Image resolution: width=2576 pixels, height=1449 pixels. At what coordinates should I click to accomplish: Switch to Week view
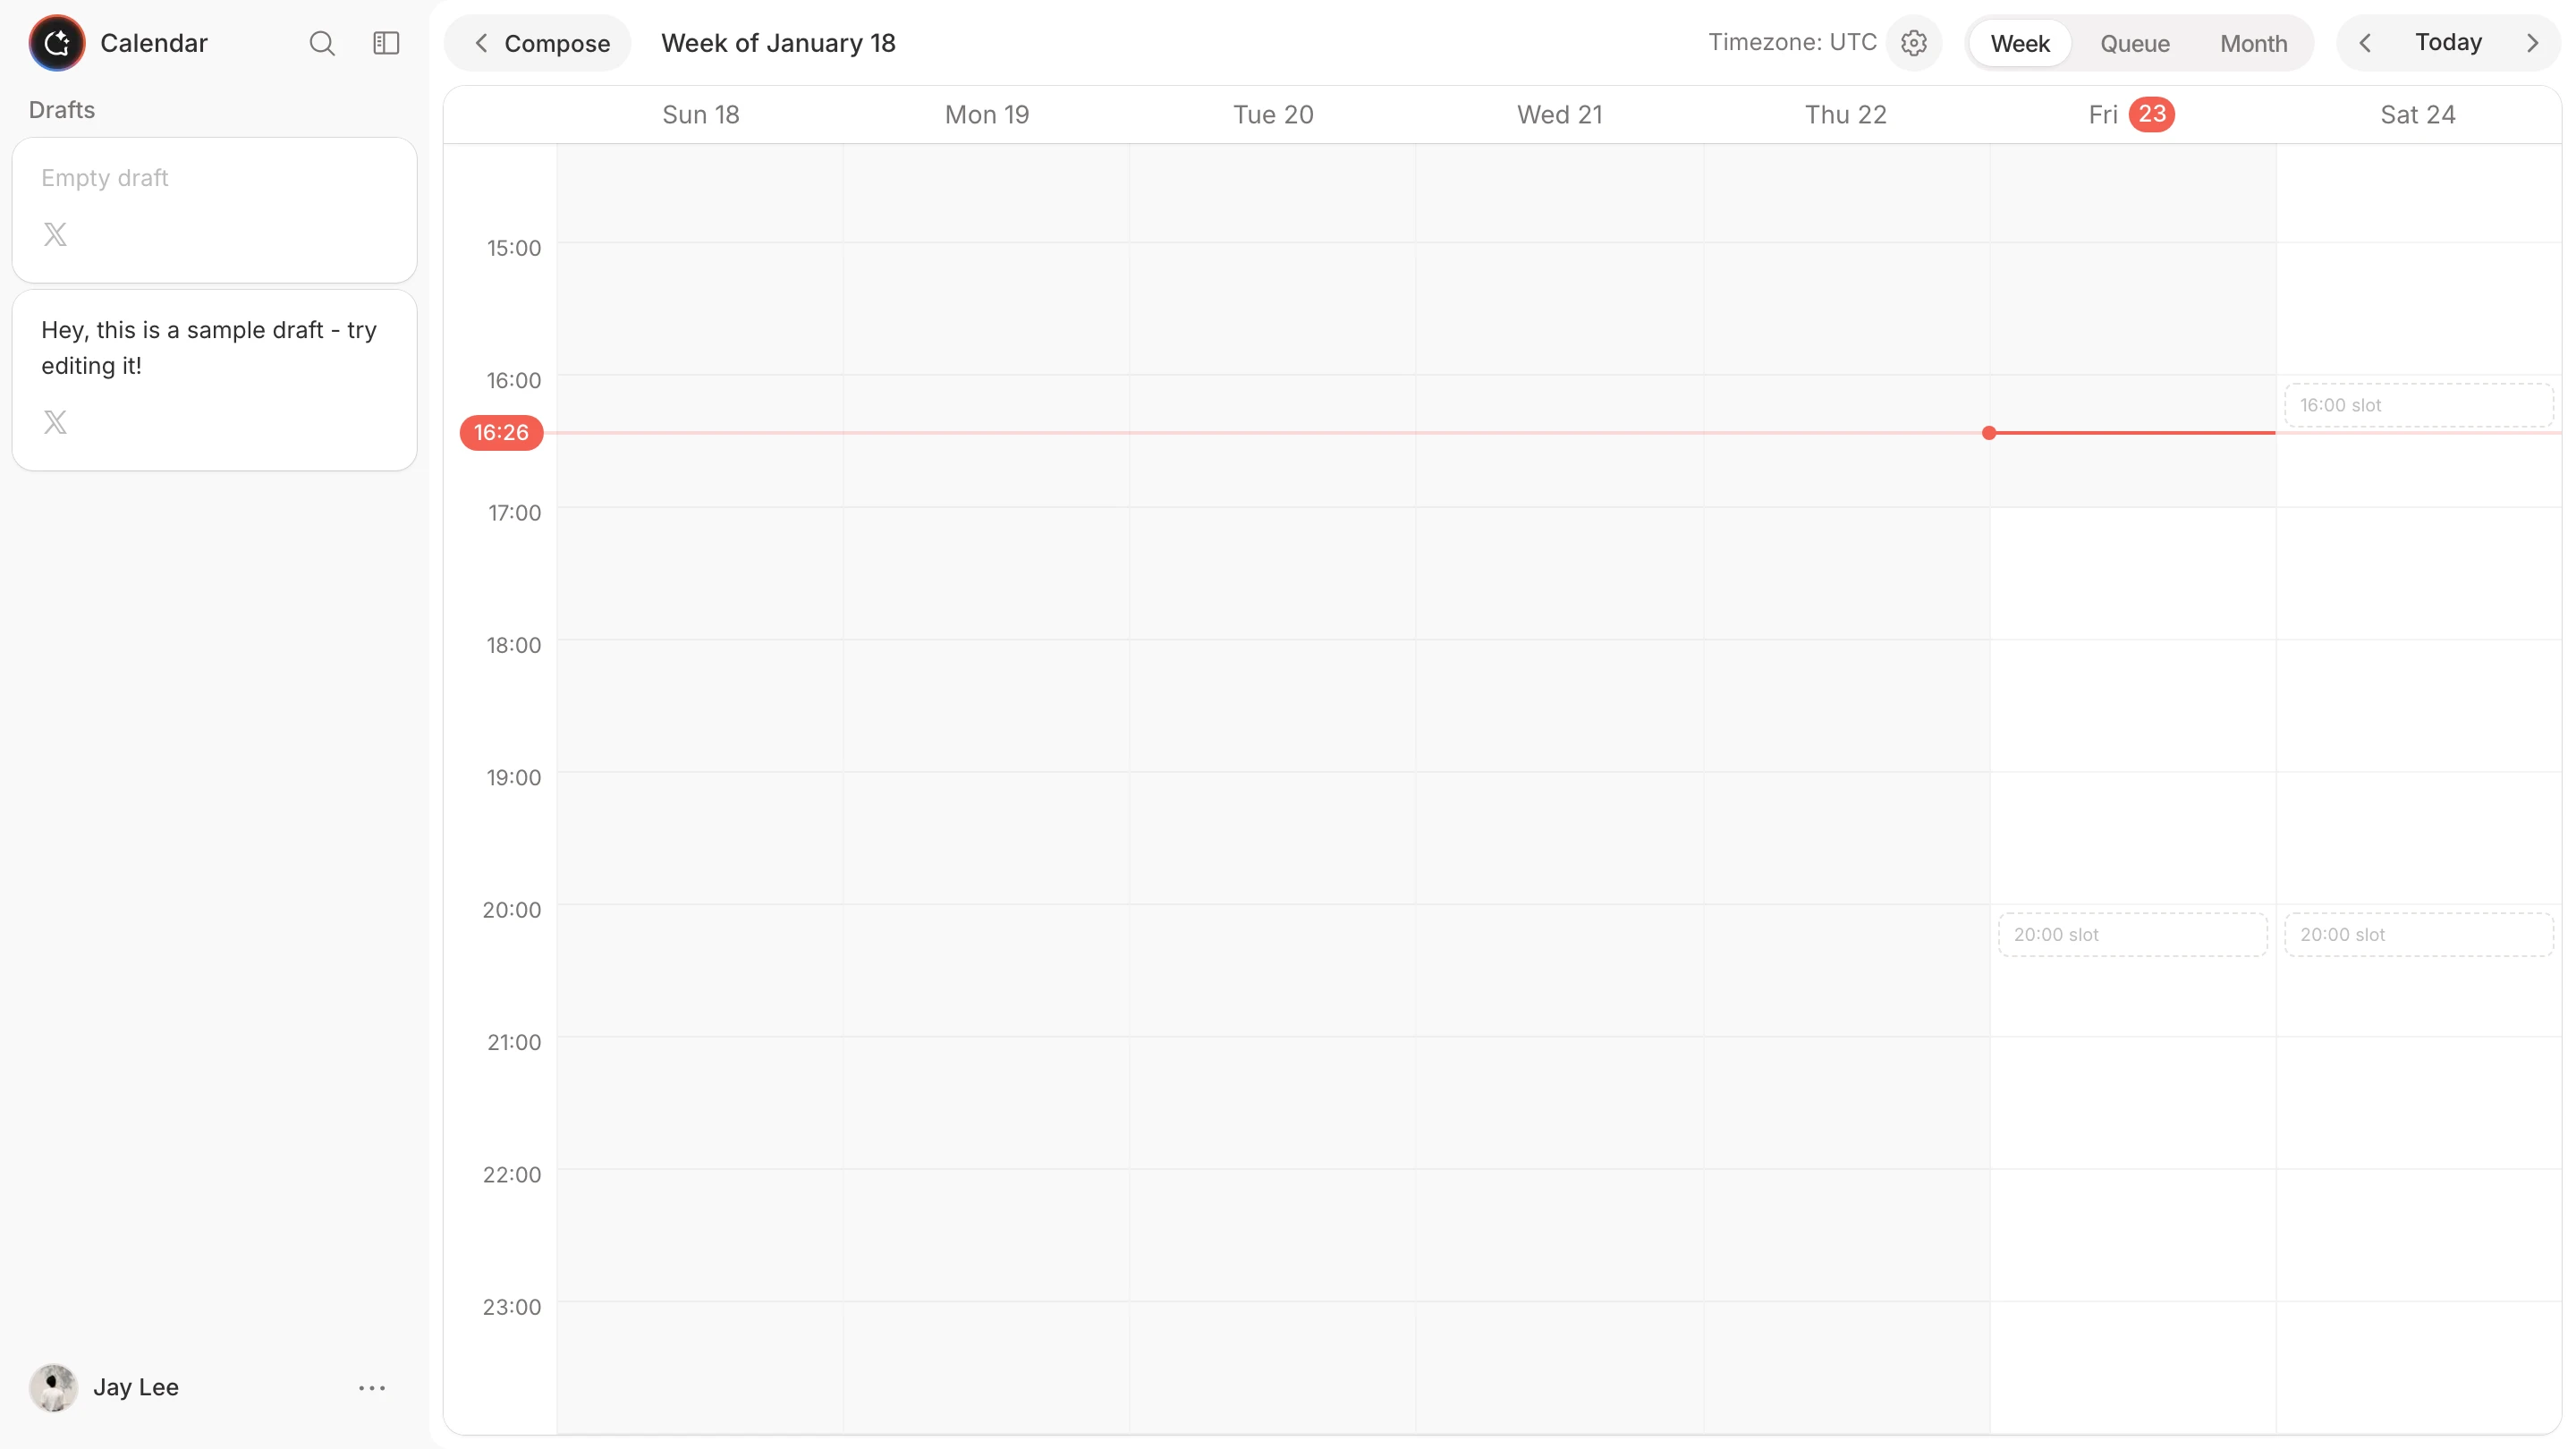pos(2019,43)
